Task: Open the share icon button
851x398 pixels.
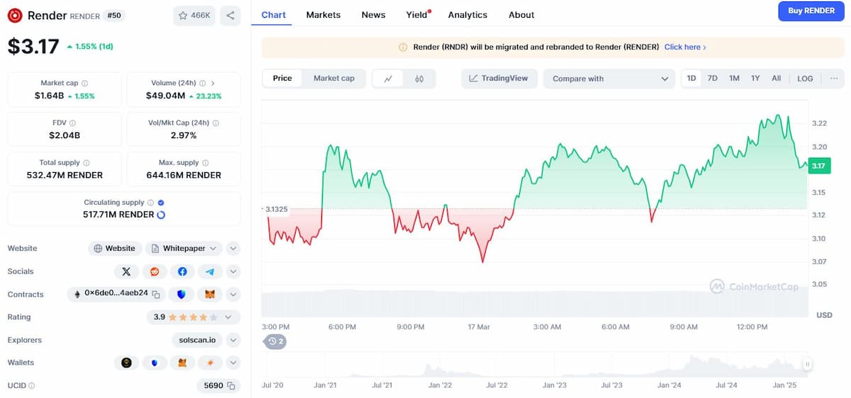Action: [x=230, y=16]
